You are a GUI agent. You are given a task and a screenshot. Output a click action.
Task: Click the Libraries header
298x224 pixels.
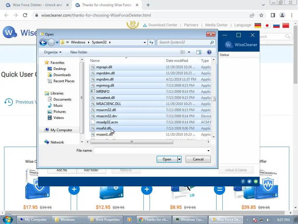point(57,93)
